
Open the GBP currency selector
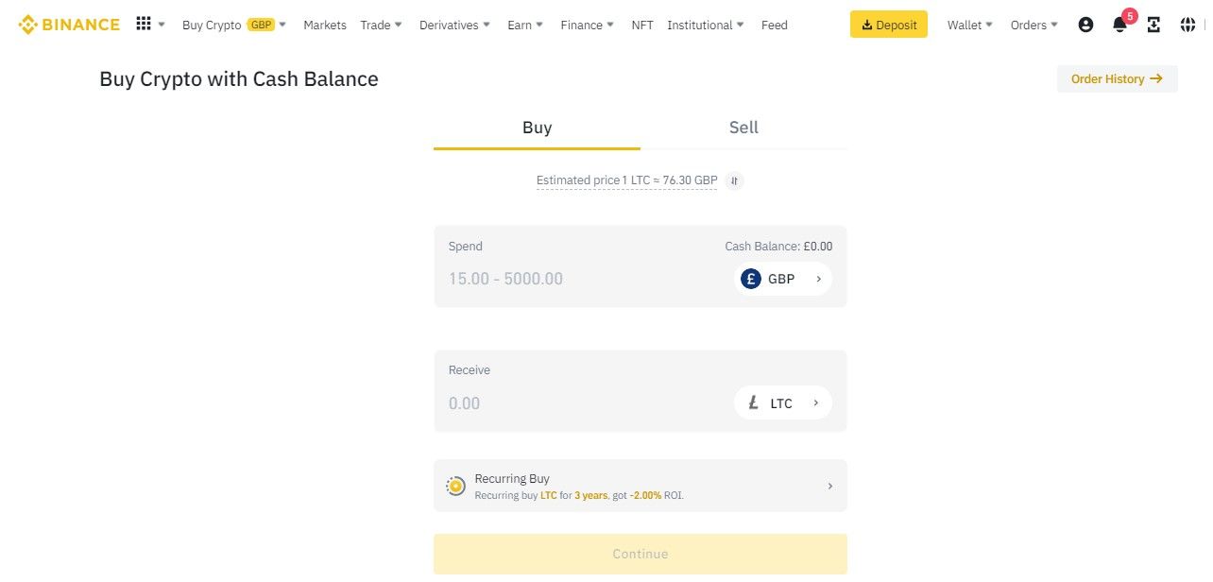[782, 279]
